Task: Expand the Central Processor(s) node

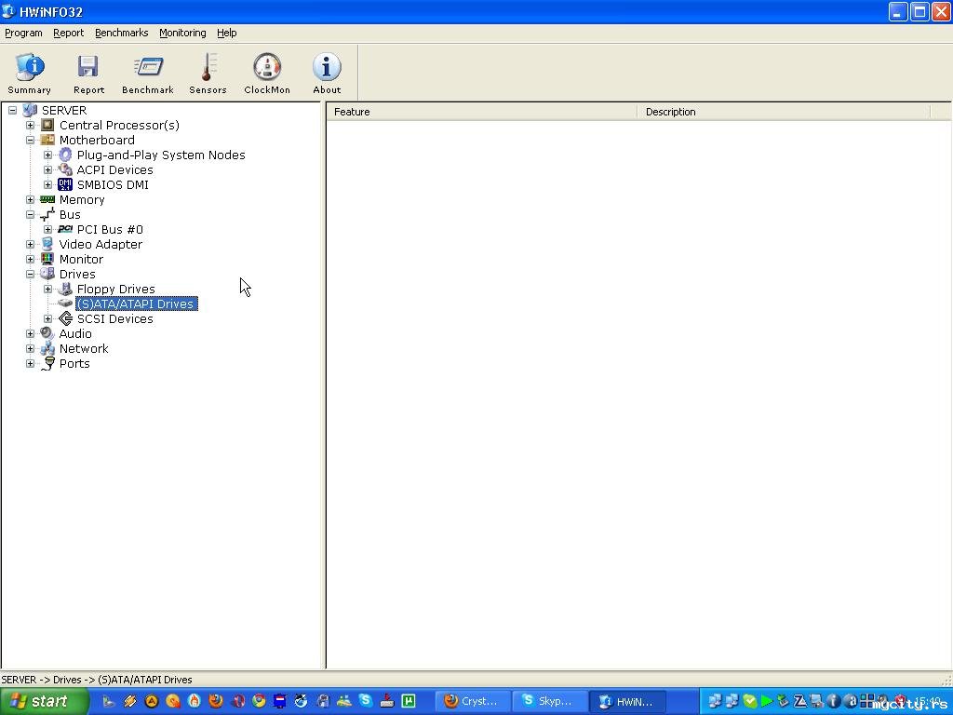Action: [31, 126]
